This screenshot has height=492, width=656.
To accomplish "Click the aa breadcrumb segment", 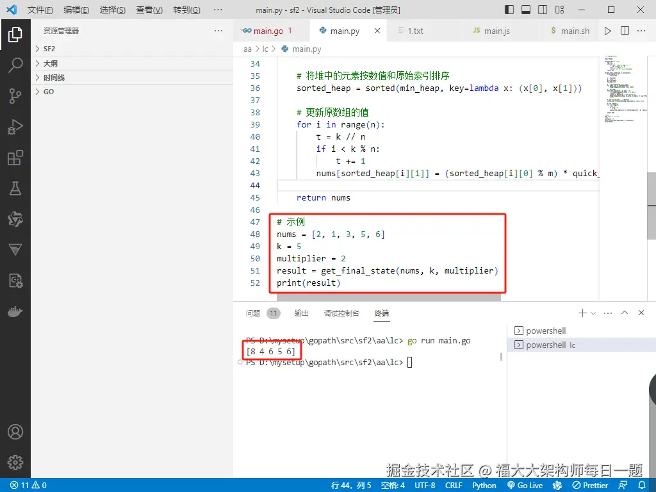I will 248,49.
